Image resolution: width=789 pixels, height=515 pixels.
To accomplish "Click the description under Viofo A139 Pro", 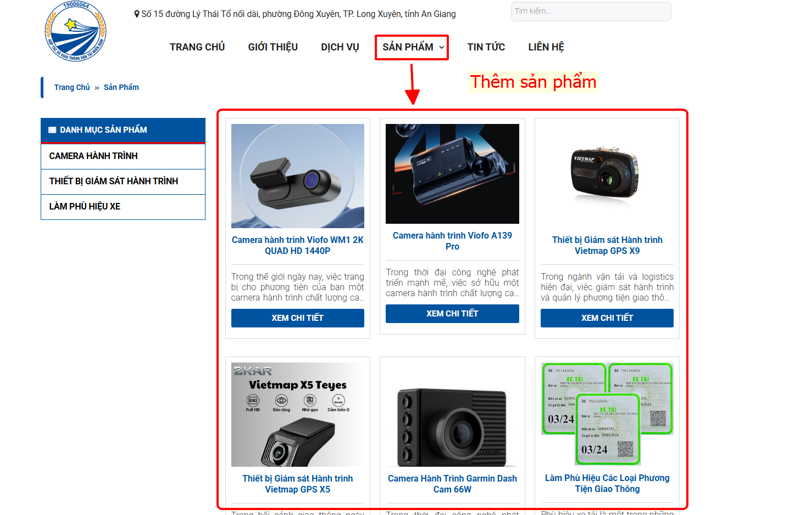I will pos(452,283).
